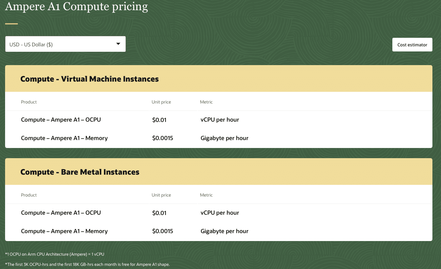Click Metric header in Bare Metal table
Screen dimensions: 441x269
[206, 195]
